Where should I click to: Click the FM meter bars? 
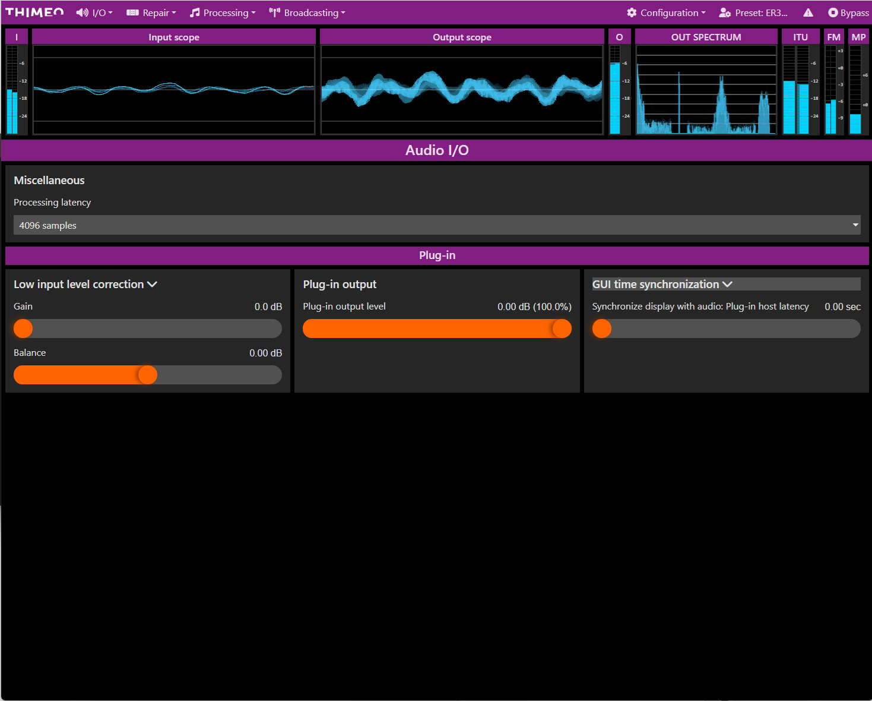830,90
